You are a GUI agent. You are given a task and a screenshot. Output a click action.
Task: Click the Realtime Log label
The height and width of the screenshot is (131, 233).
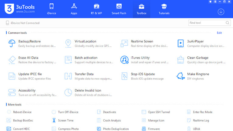coord(201,120)
